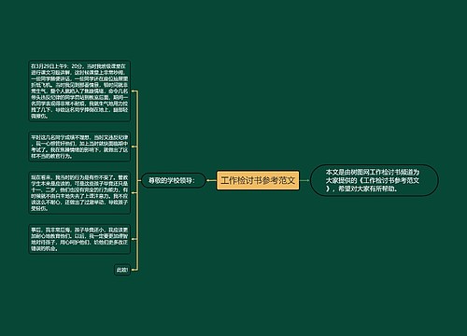Viewport: 467px width, 336px height.
Task: Click the leaf node starting 平时这几名同学
Action: pyautogui.click(x=79, y=147)
